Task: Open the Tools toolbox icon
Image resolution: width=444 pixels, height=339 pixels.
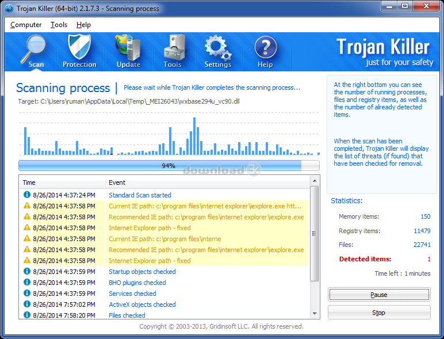Action: click(175, 47)
